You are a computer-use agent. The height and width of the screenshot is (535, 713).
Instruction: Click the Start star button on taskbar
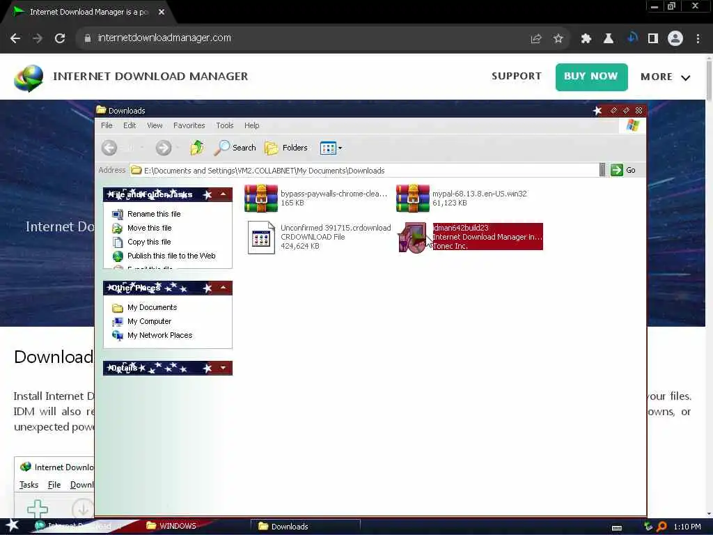click(x=13, y=525)
